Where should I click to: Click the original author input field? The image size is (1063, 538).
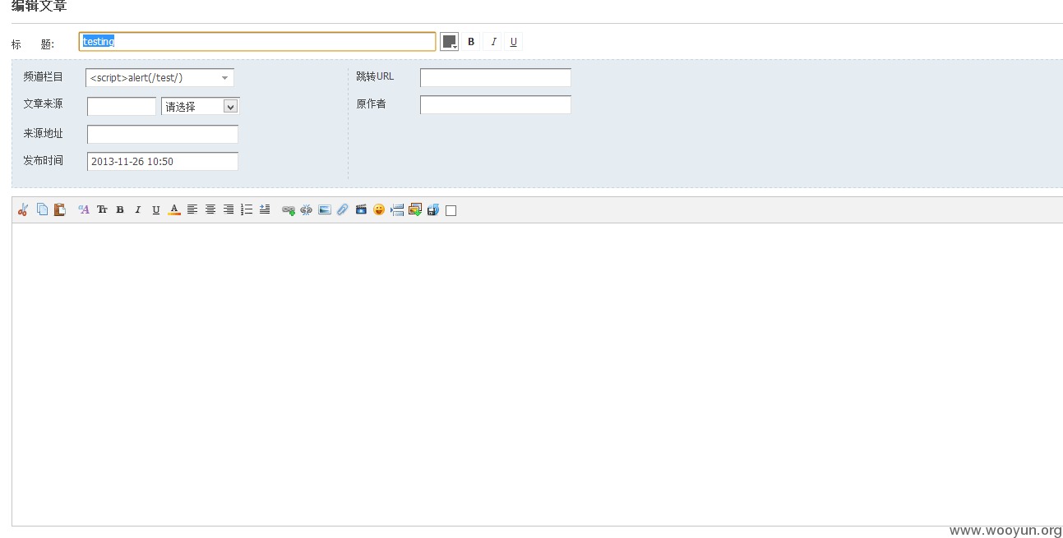point(496,105)
